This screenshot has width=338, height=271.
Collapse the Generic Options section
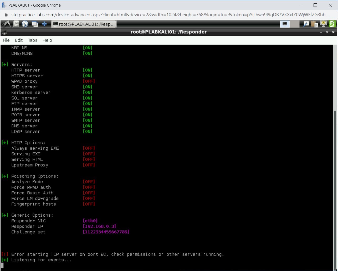pos(4,215)
